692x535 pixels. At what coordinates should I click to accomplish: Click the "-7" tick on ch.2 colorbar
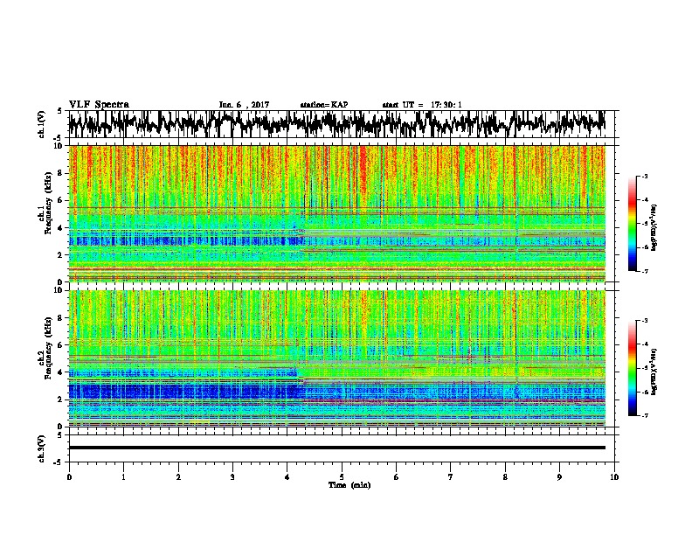(x=645, y=416)
